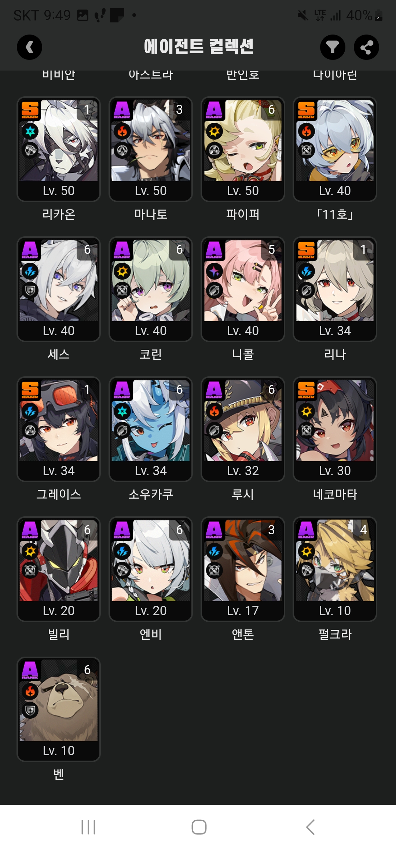Viewport: 396px width, 851px height.
Task: Tap the 세스 name label
Action: (x=59, y=354)
